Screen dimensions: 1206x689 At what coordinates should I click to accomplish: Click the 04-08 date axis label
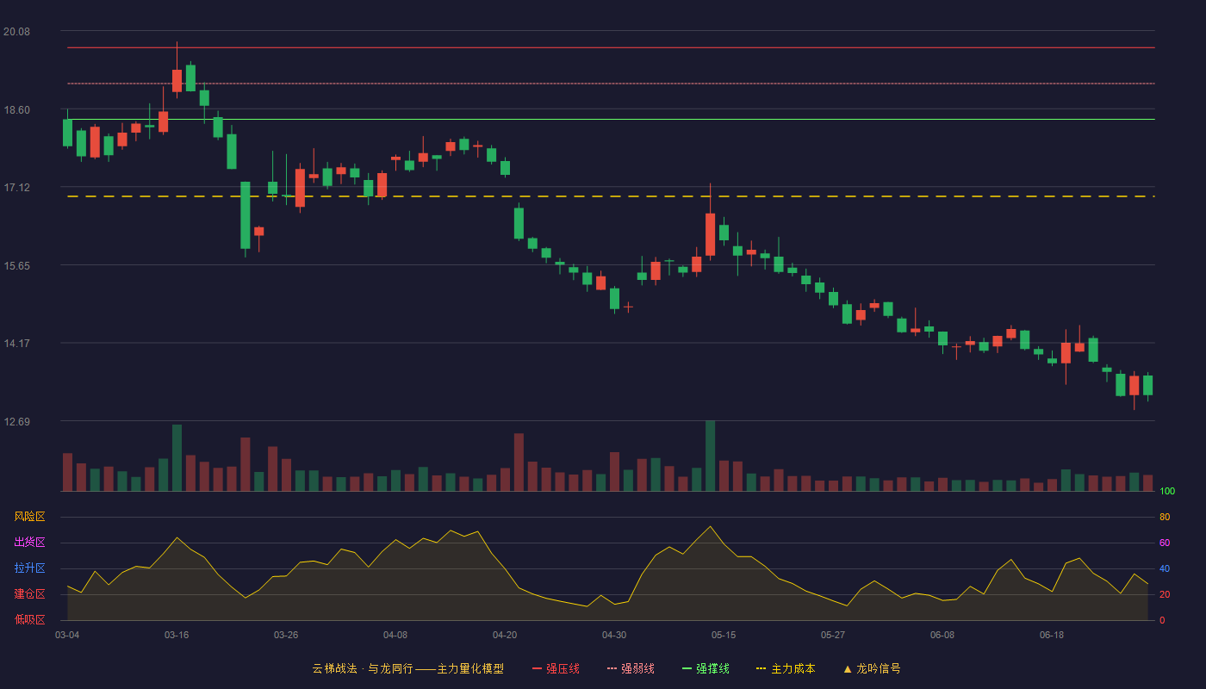click(395, 635)
